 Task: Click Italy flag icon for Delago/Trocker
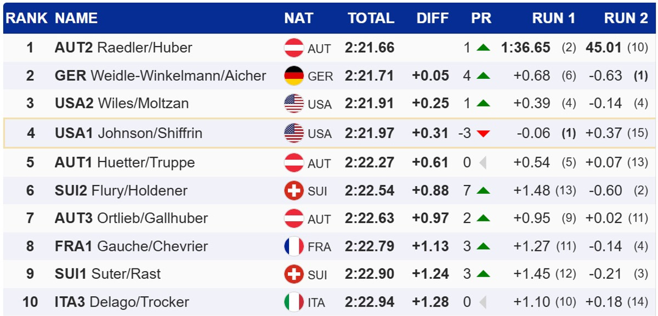point(294,302)
